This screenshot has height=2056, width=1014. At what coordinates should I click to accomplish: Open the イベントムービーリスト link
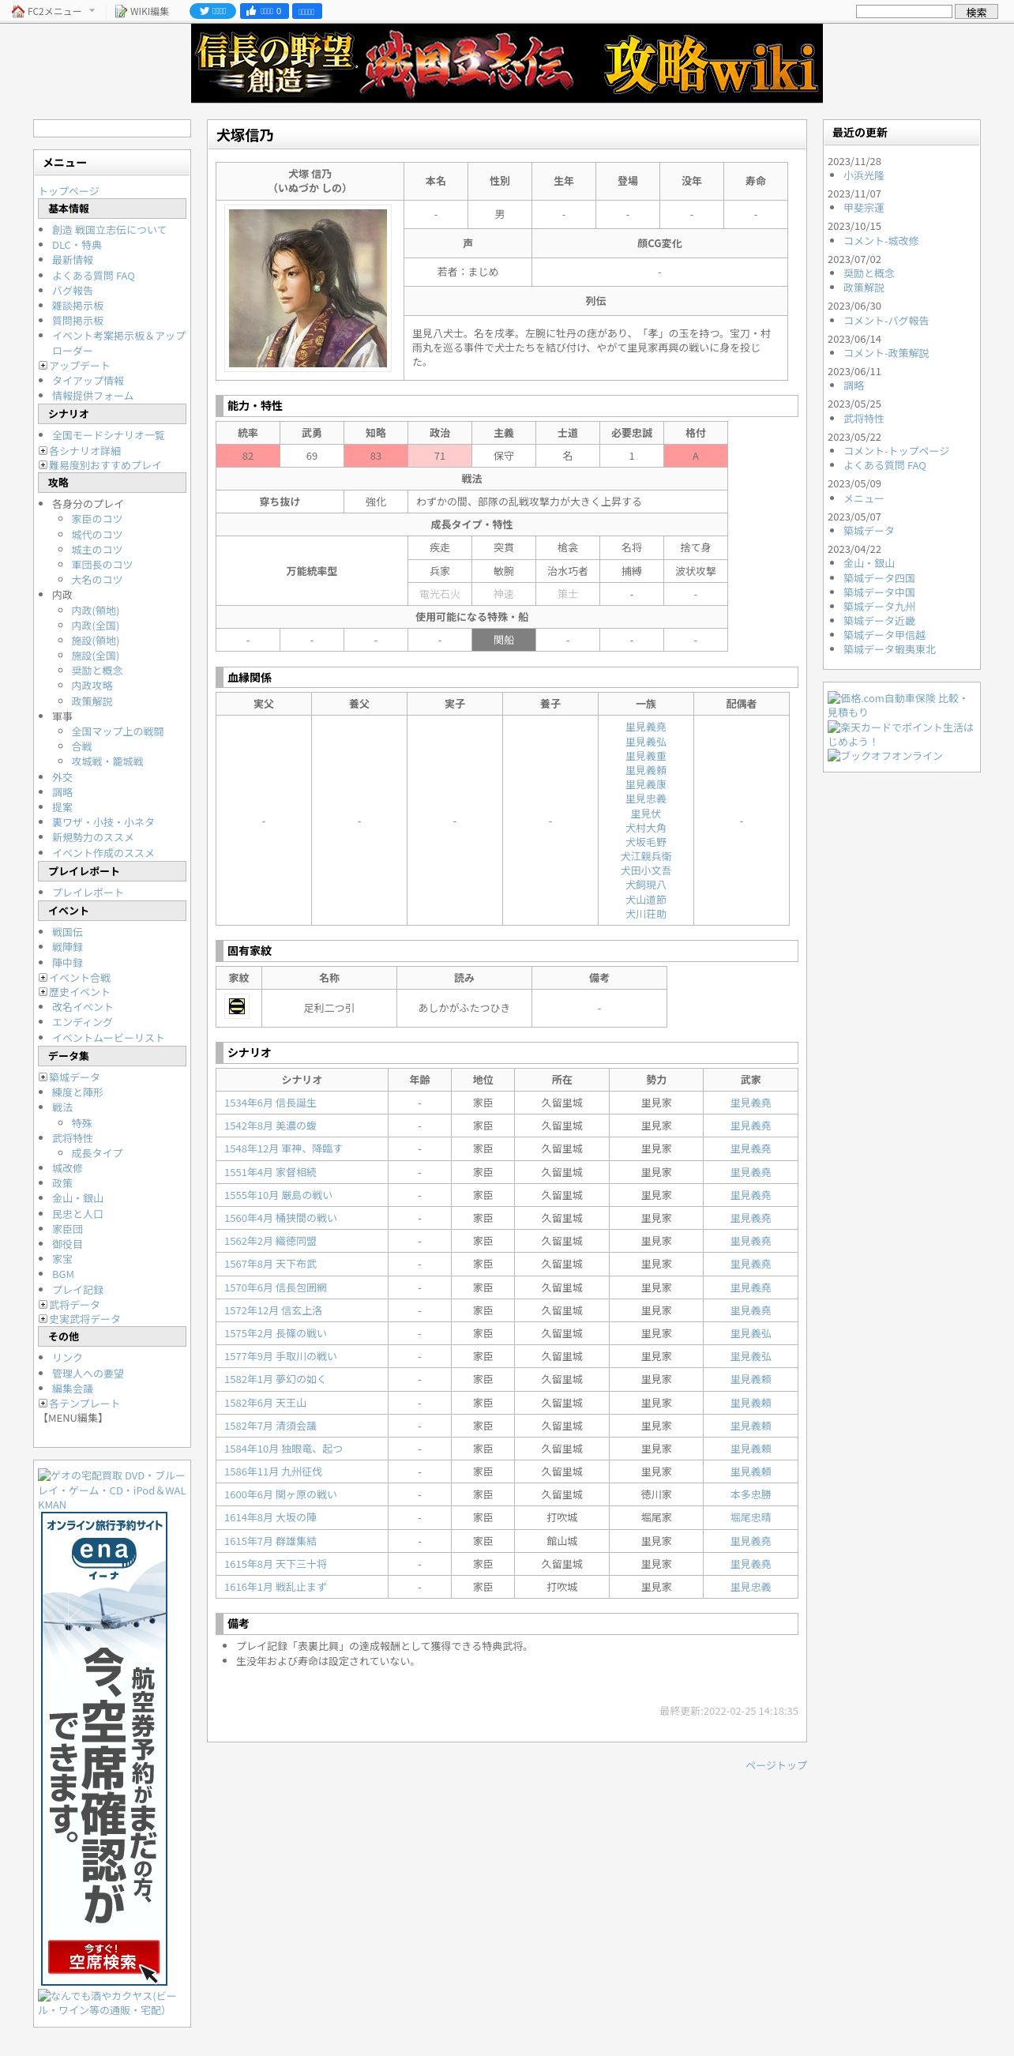107,1038
